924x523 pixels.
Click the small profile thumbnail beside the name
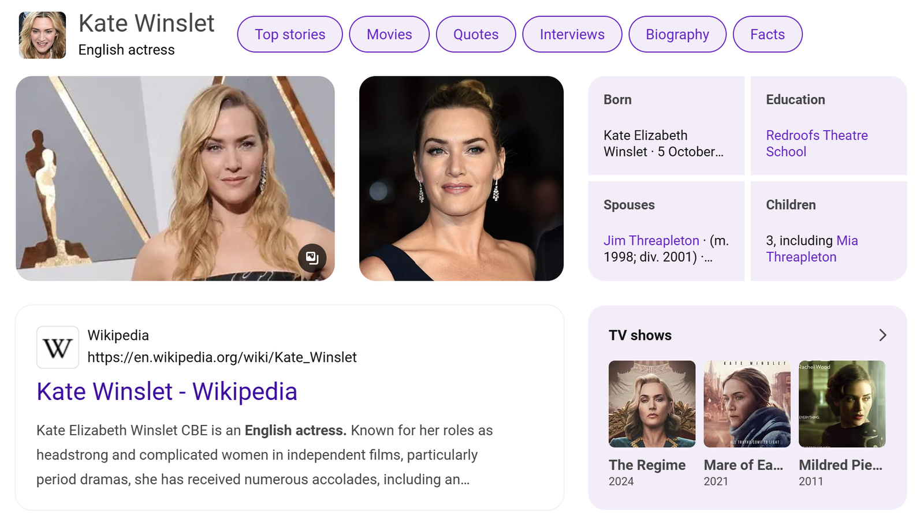coord(42,35)
